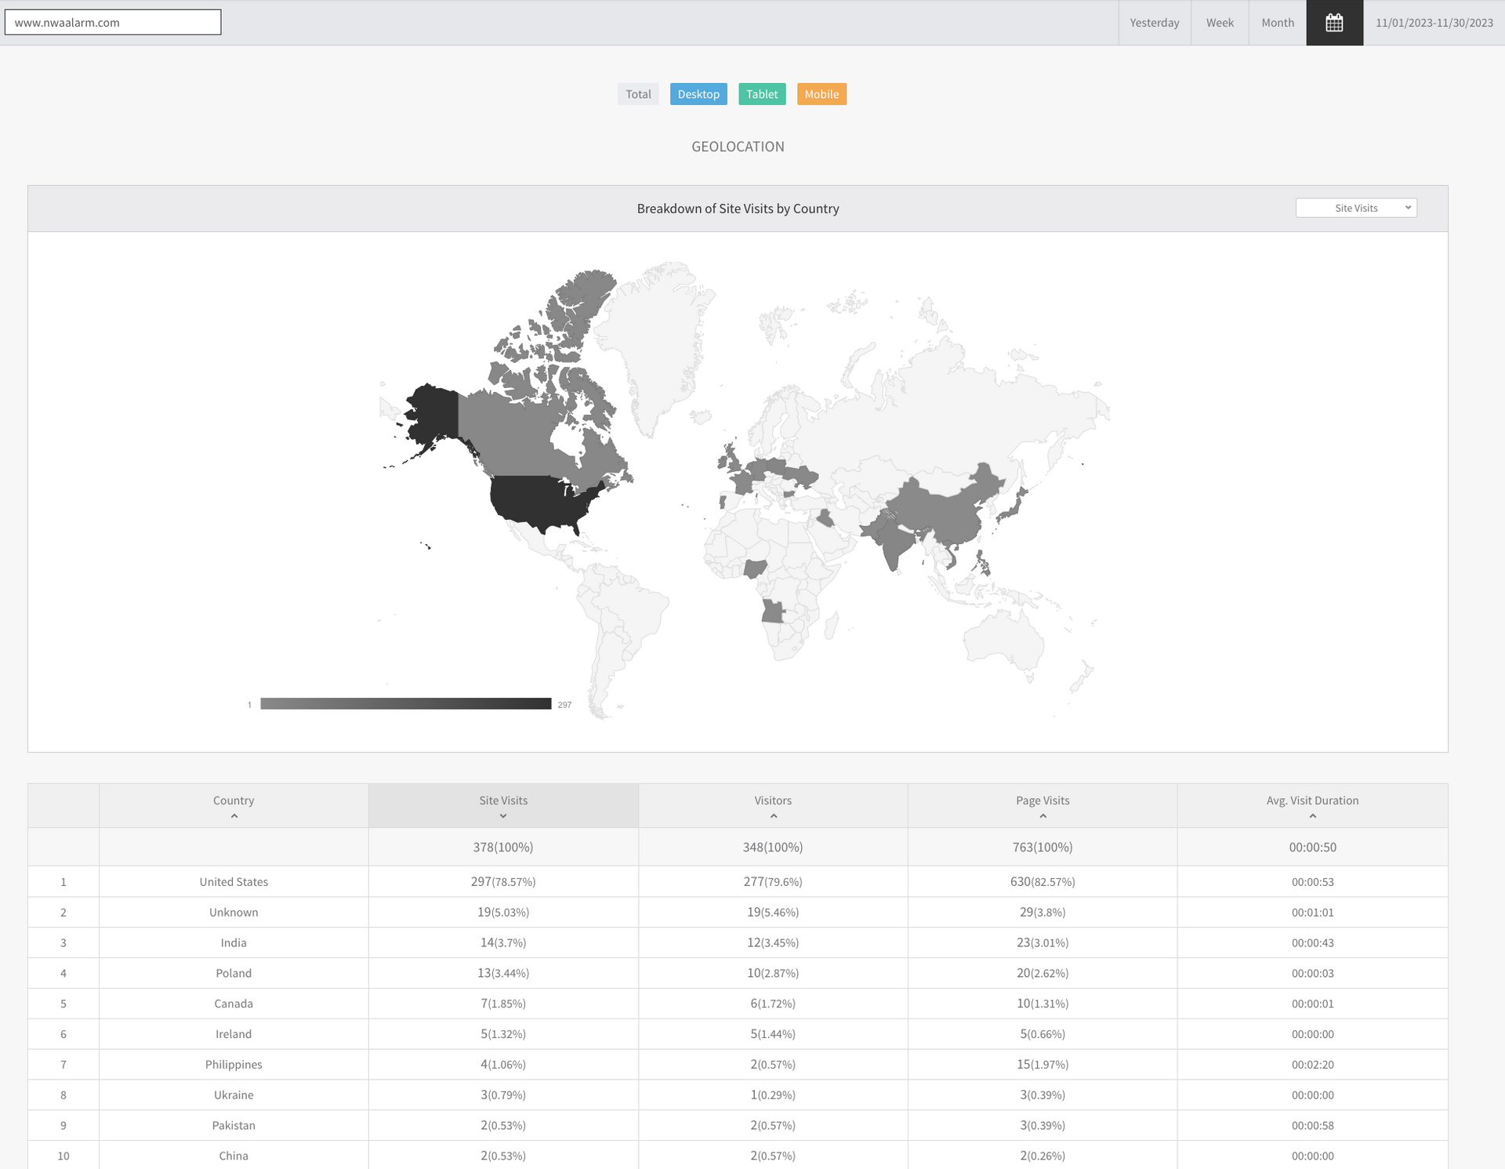This screenshot has height=1169, width=1505.
Task: Switch to the Week date range
Action: [1220, 23]
